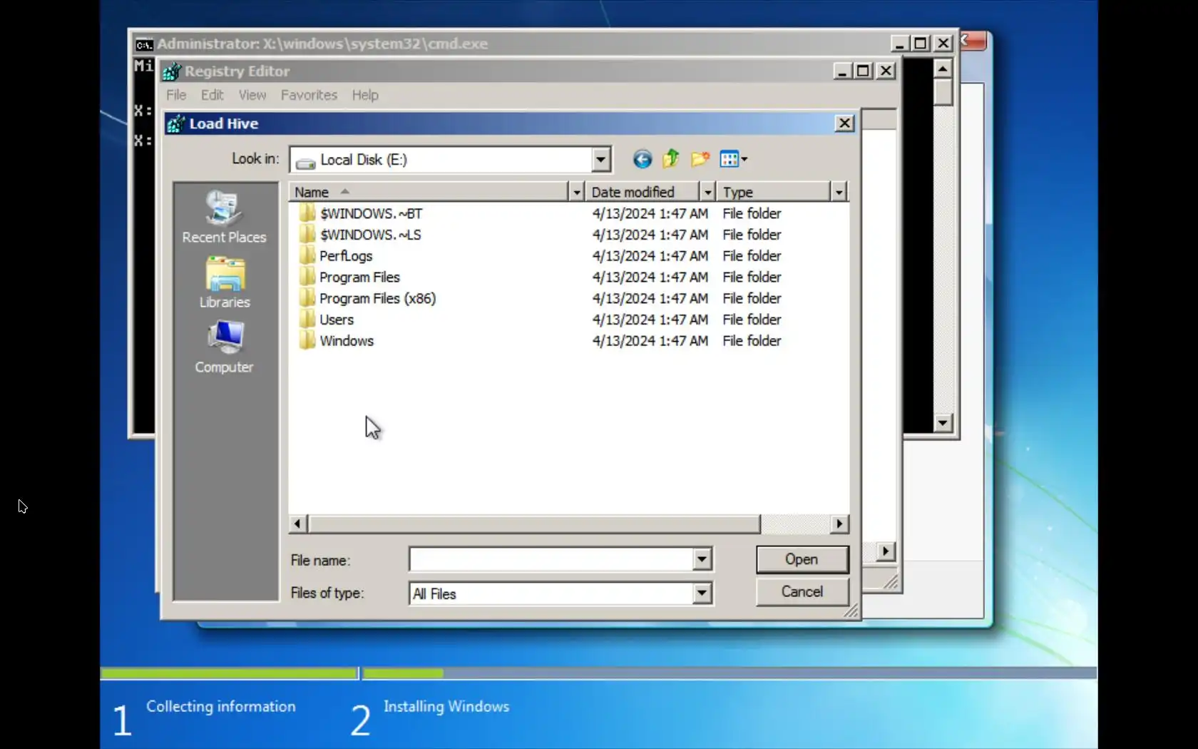Viewport: 1198px width, 749px height.
Task: Click the cmd.exe window title icon
Action: click(x=144, y=44)
